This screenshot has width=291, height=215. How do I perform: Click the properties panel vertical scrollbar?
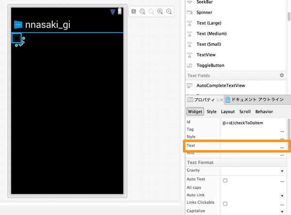(x=289, y=134)
